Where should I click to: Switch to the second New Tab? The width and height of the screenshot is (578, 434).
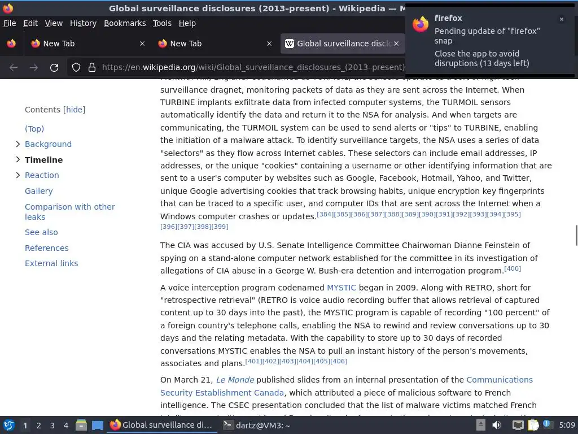click(x=215, y=44)
